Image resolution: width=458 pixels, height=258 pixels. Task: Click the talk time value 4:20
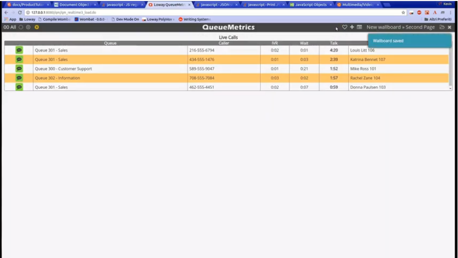[x=334, y=50]
